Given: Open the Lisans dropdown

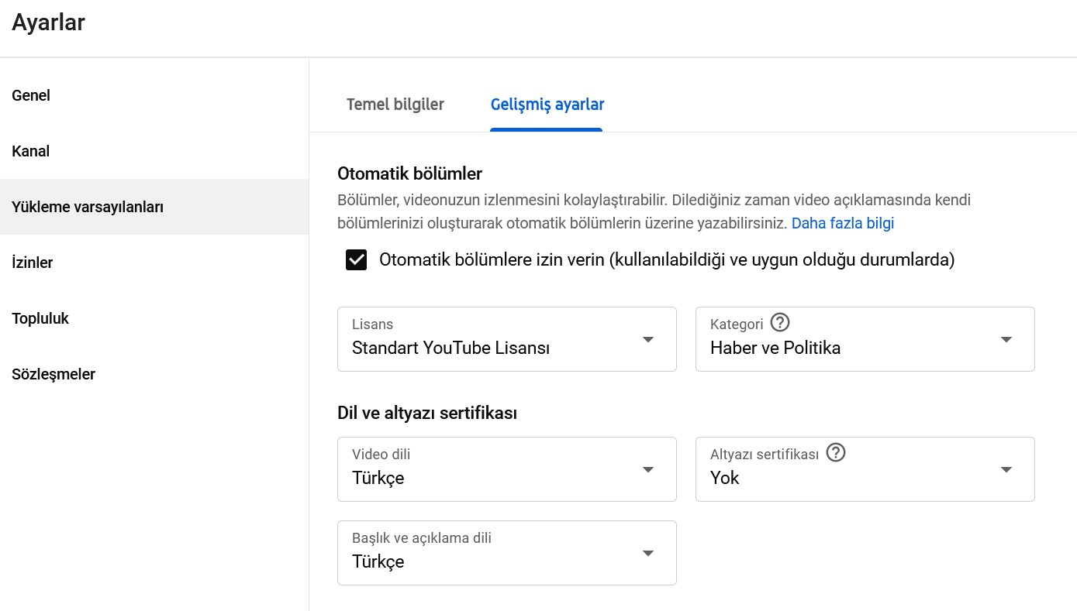Looking at the screenshot, I should tap(506, 339).
